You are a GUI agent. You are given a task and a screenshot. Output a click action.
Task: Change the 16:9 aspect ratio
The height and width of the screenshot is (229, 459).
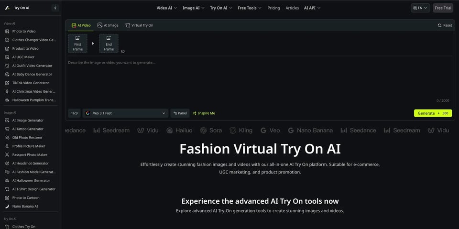75,113
